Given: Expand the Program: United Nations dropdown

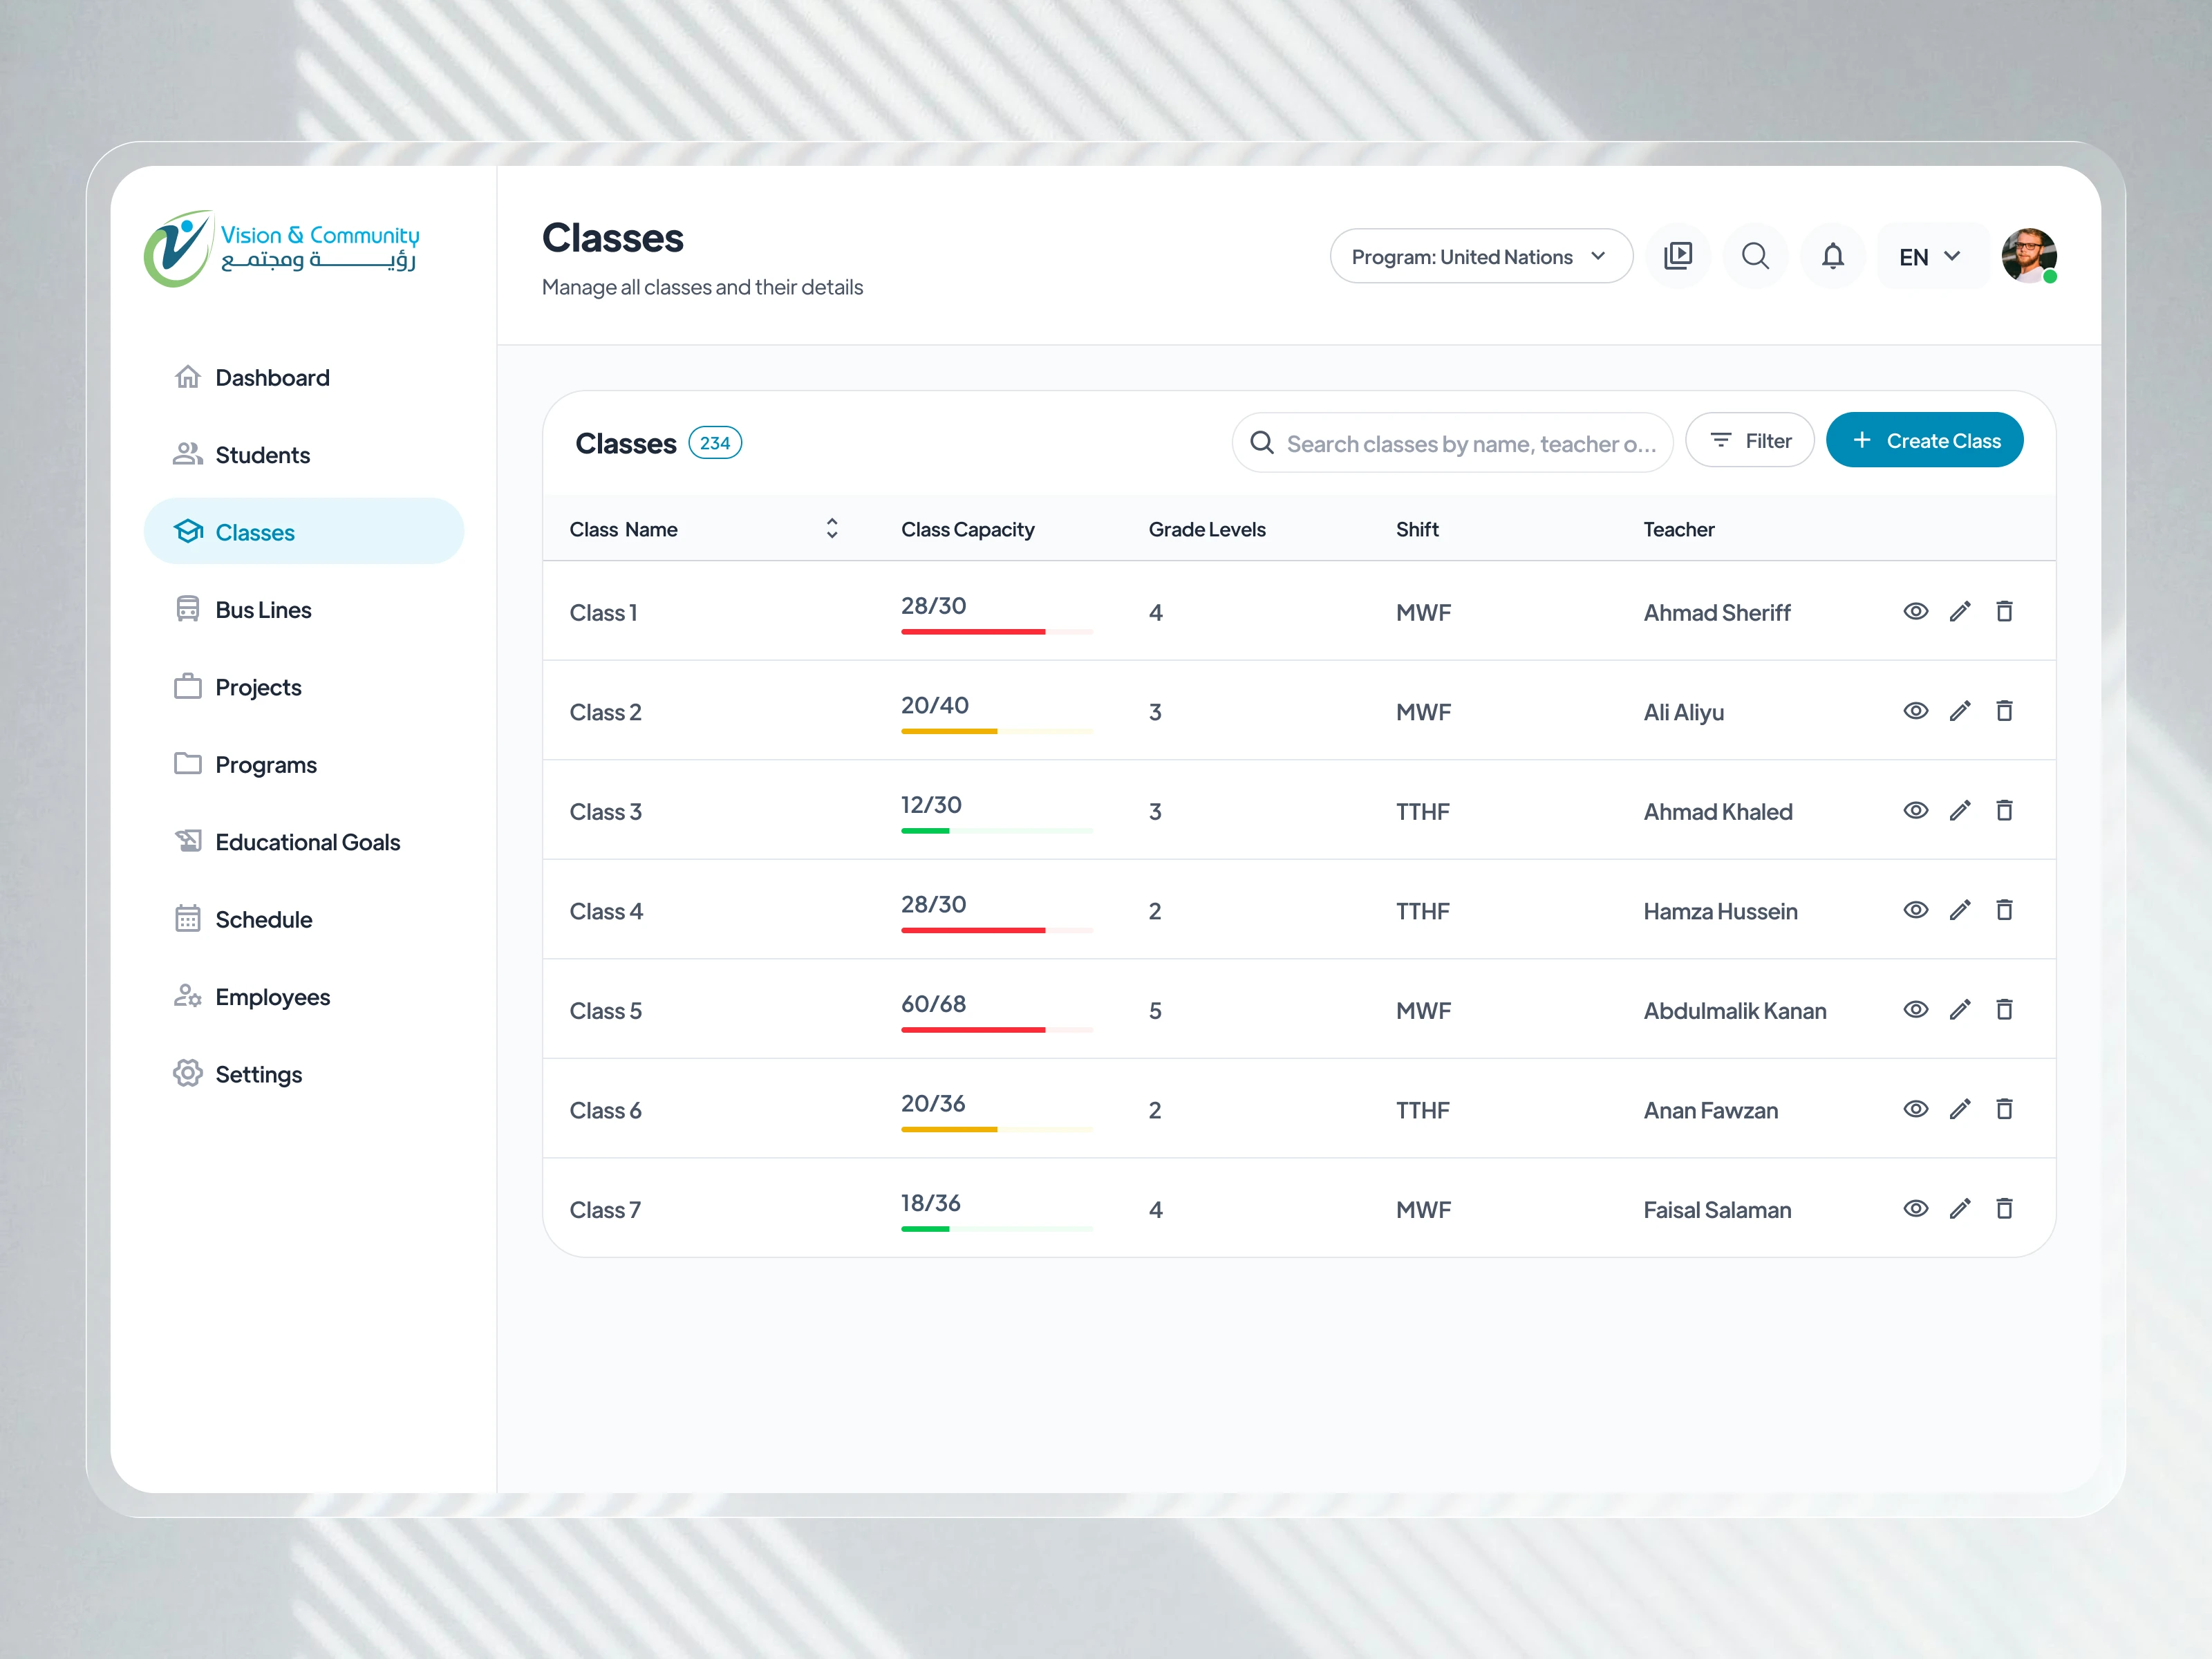Looking at the screenshot, I should click(1480, 257).
